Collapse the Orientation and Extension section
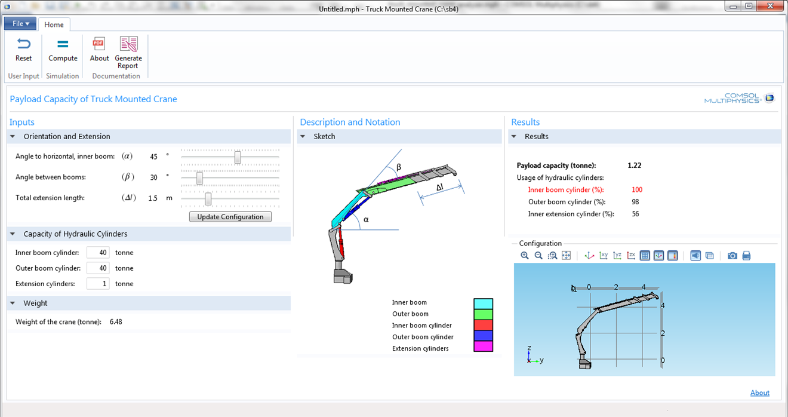The image size is (788, 417). (13, 137)
